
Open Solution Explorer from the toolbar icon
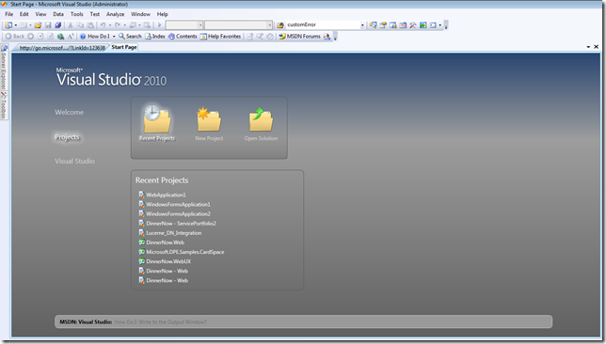point(373,25)
